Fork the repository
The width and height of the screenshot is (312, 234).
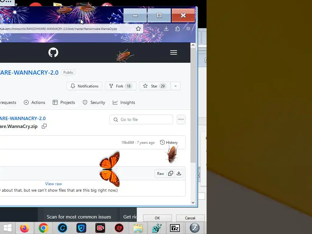click(x=121, y=86)
